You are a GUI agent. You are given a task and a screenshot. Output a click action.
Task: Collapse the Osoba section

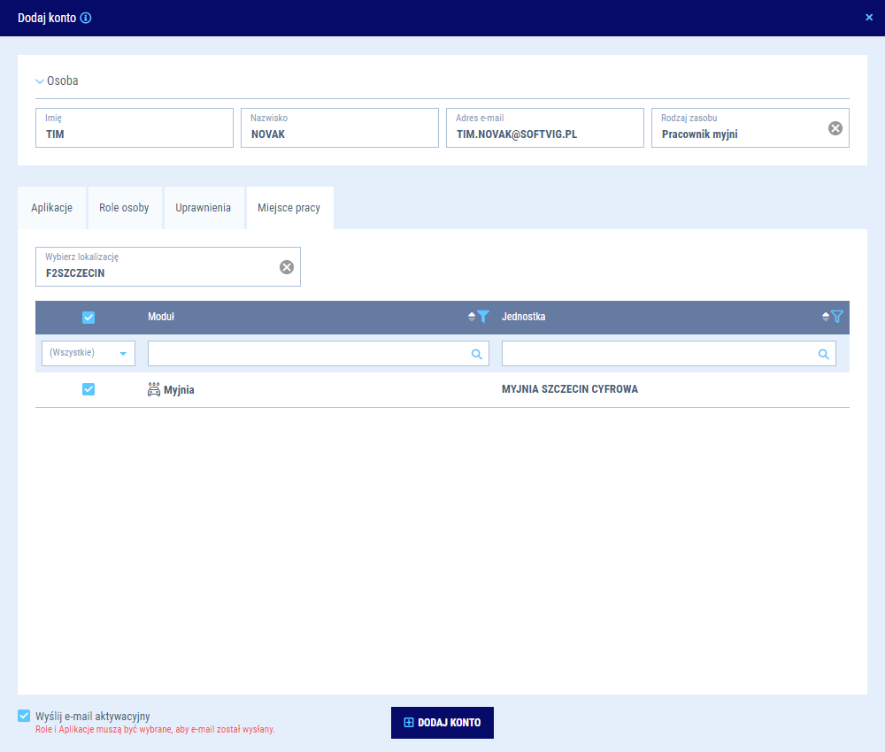coord(40,81)
